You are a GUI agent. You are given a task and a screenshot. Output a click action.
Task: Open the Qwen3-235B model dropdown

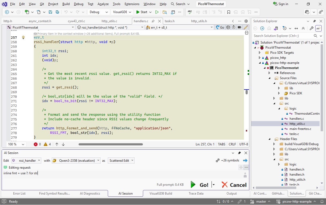[x=76, y=161]
